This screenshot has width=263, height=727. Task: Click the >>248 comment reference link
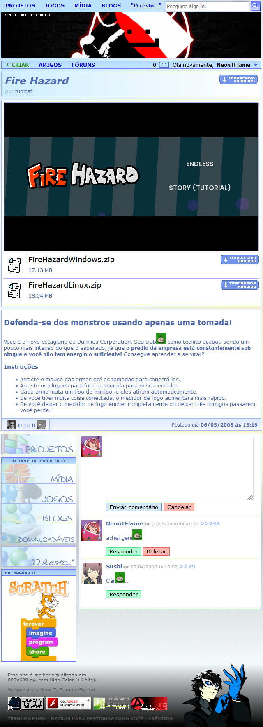[x=210, y=523]
